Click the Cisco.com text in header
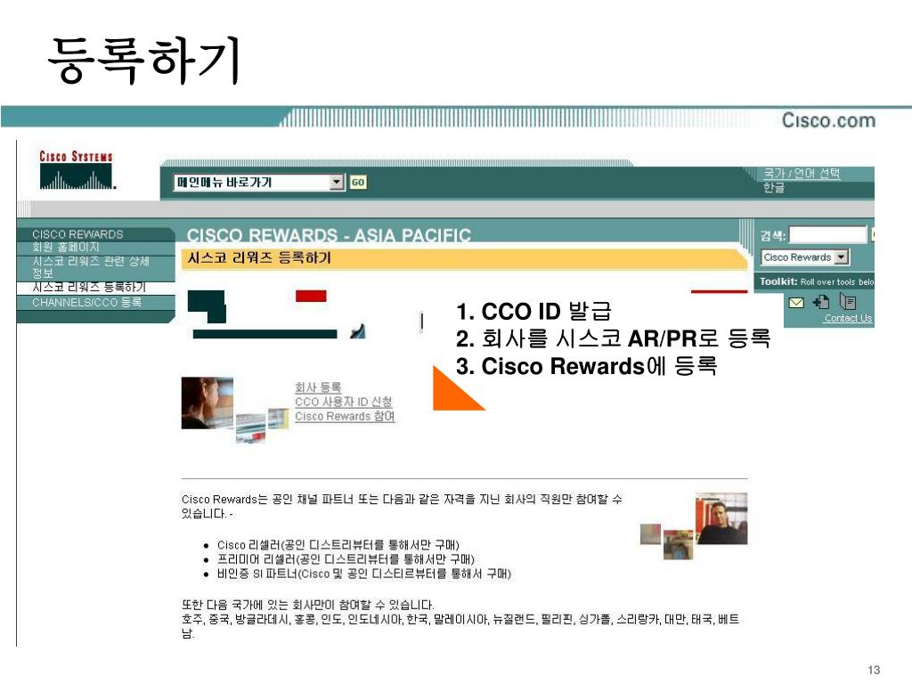 pos(828,120)
